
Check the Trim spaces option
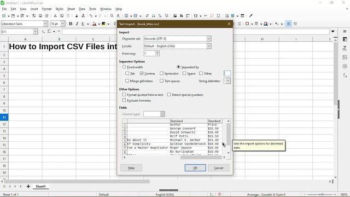[161, 80]
